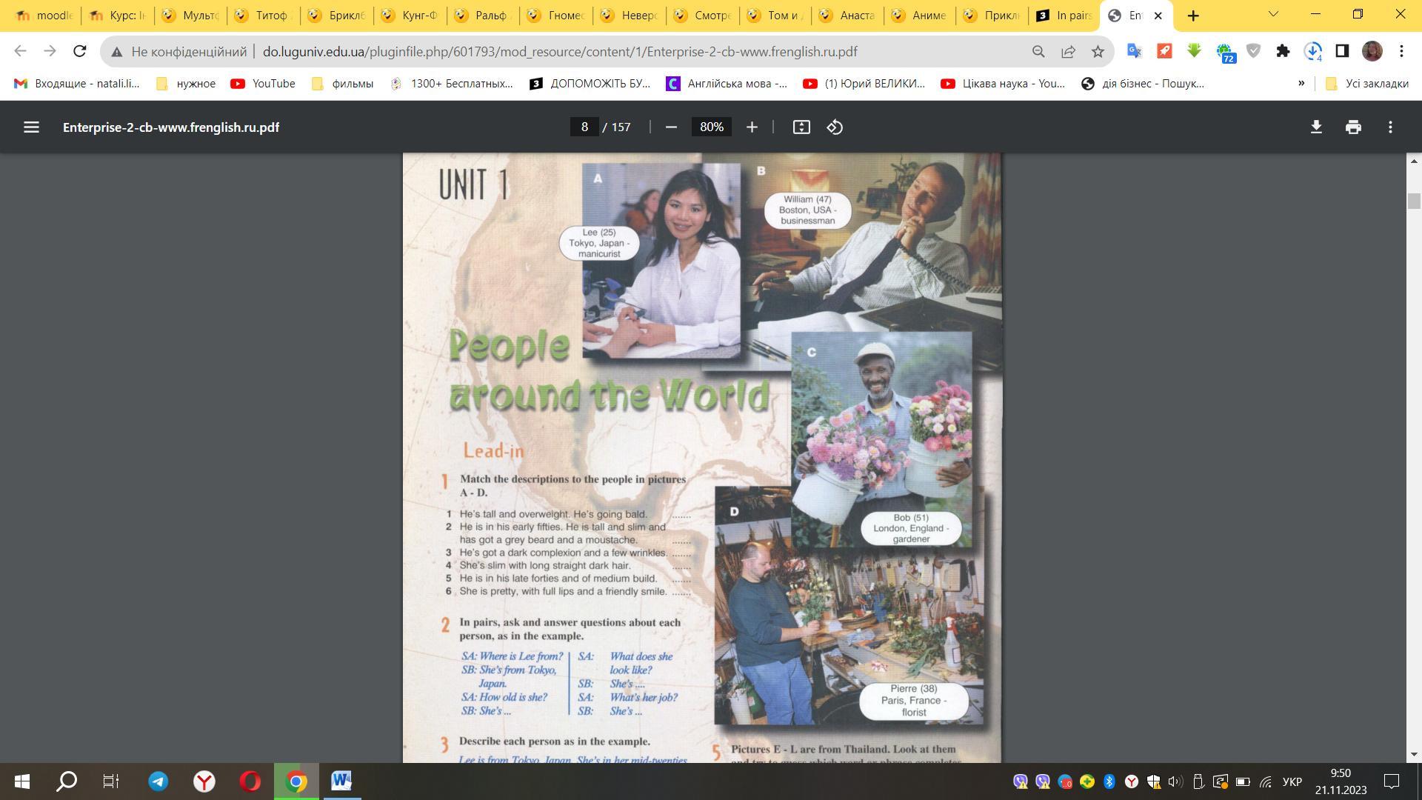Open the ДОПОМОЖІТЬ БУ bookmark
This screenshot has width=1422, height=800.
pos(590,84)
